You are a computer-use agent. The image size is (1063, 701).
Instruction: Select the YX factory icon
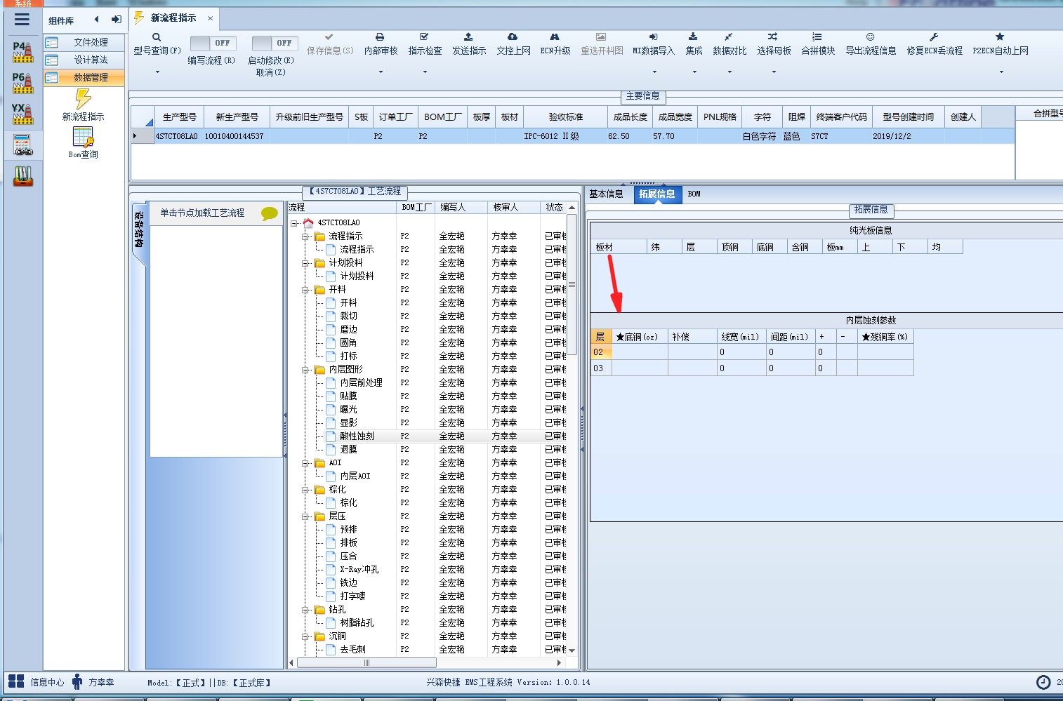pos(22,114)
